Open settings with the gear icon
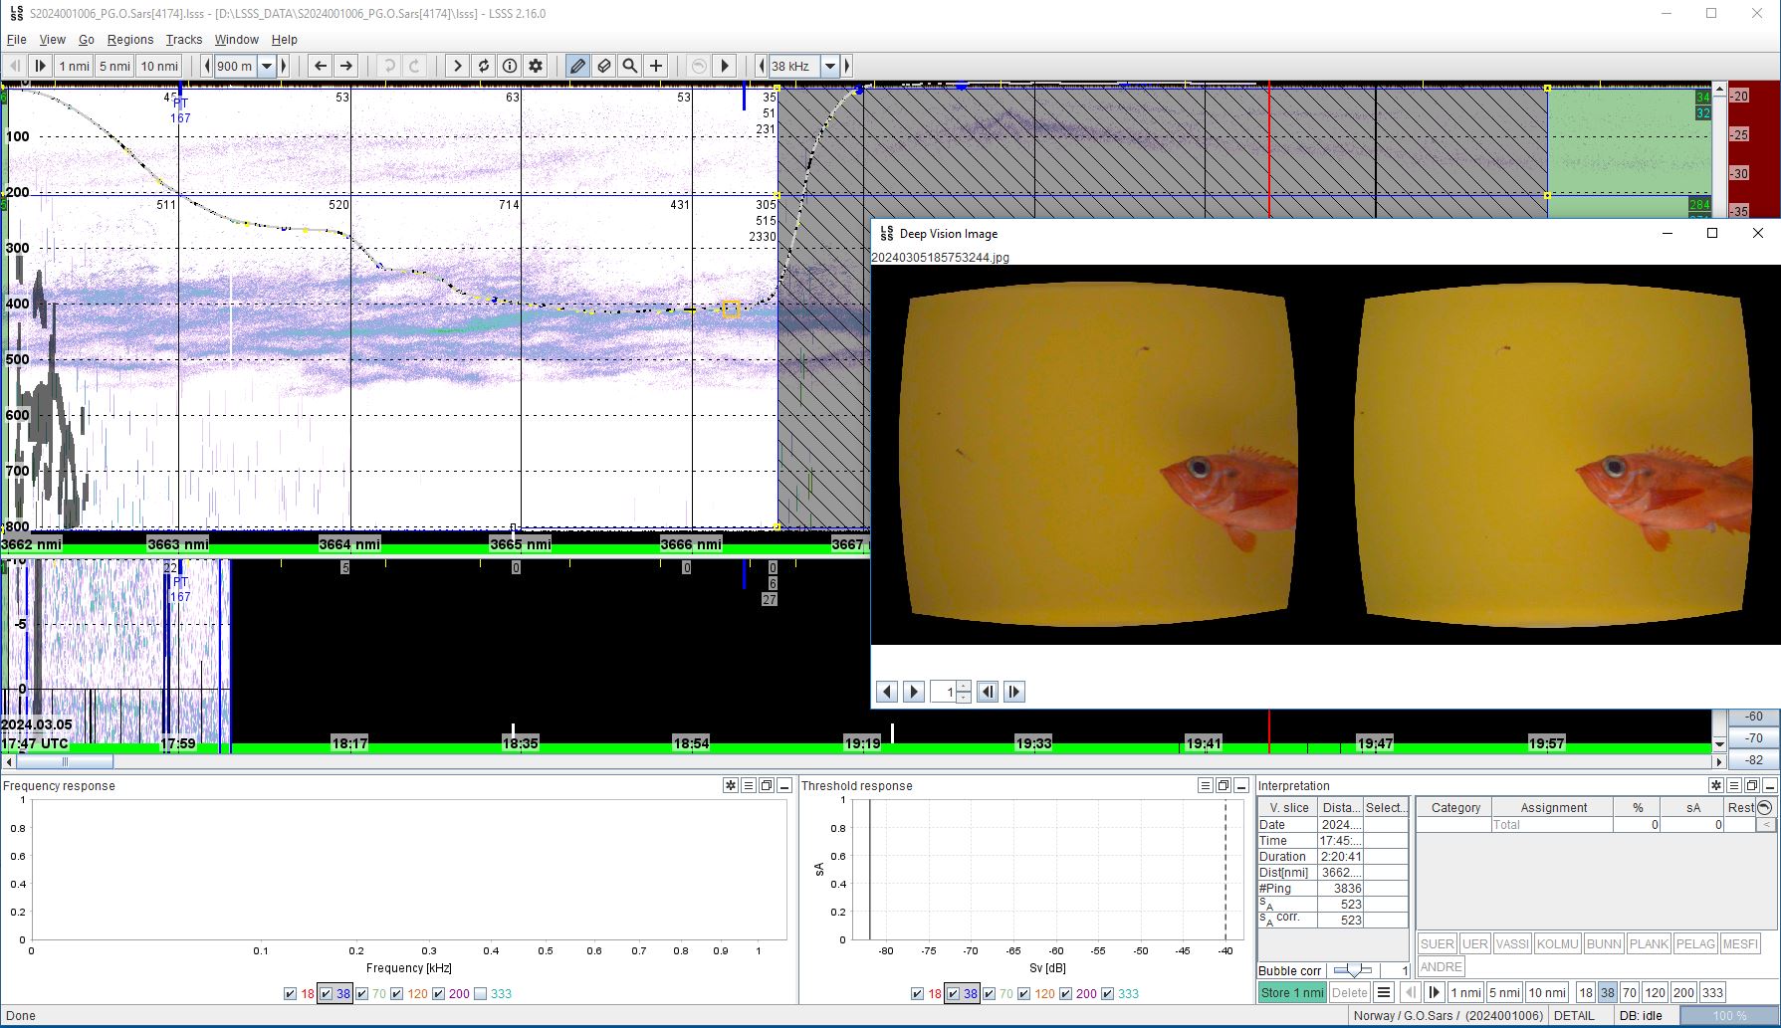Viewport: 1781px width, 1028px height. 536,66
